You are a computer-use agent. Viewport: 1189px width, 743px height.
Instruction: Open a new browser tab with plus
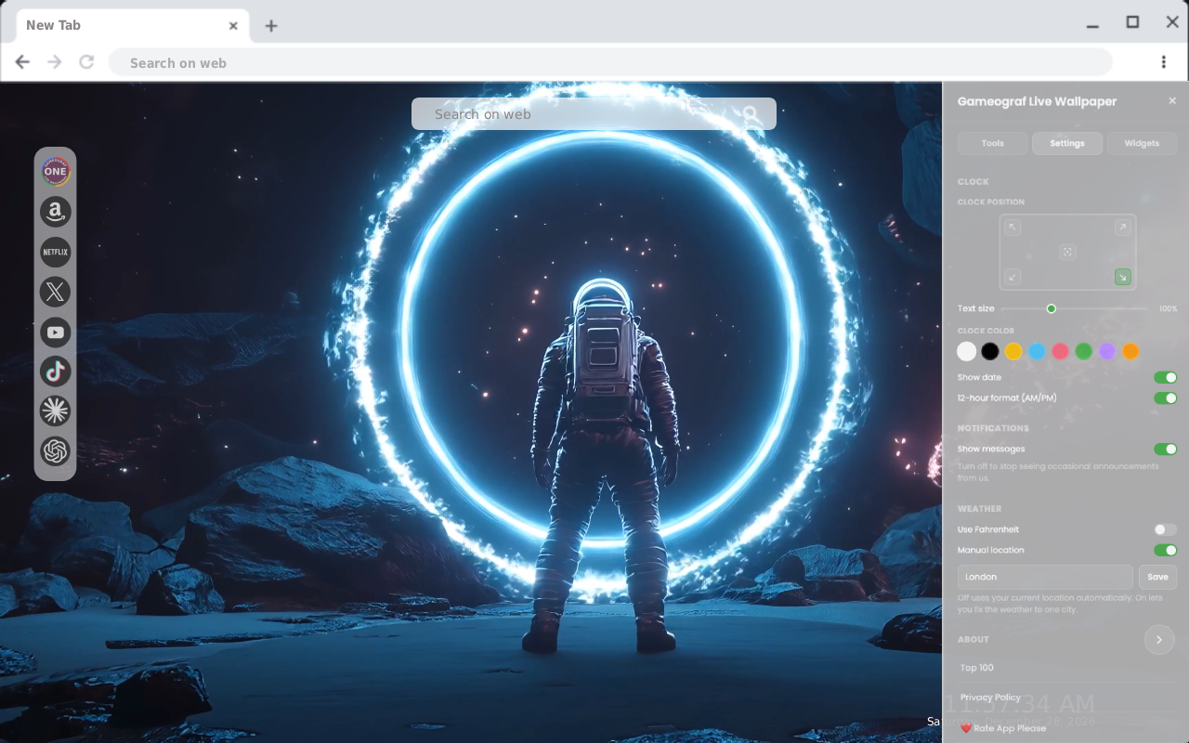click(x=270, y=26)
